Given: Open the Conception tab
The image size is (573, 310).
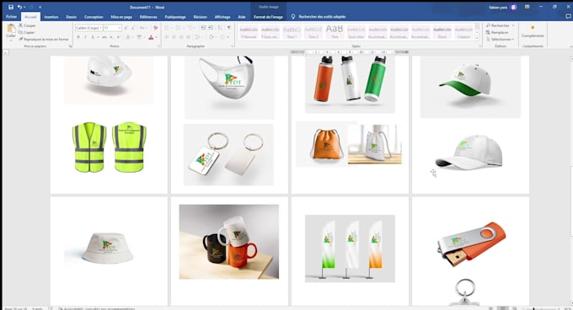Looking at the screenshot, I should (x=94, y=17).
